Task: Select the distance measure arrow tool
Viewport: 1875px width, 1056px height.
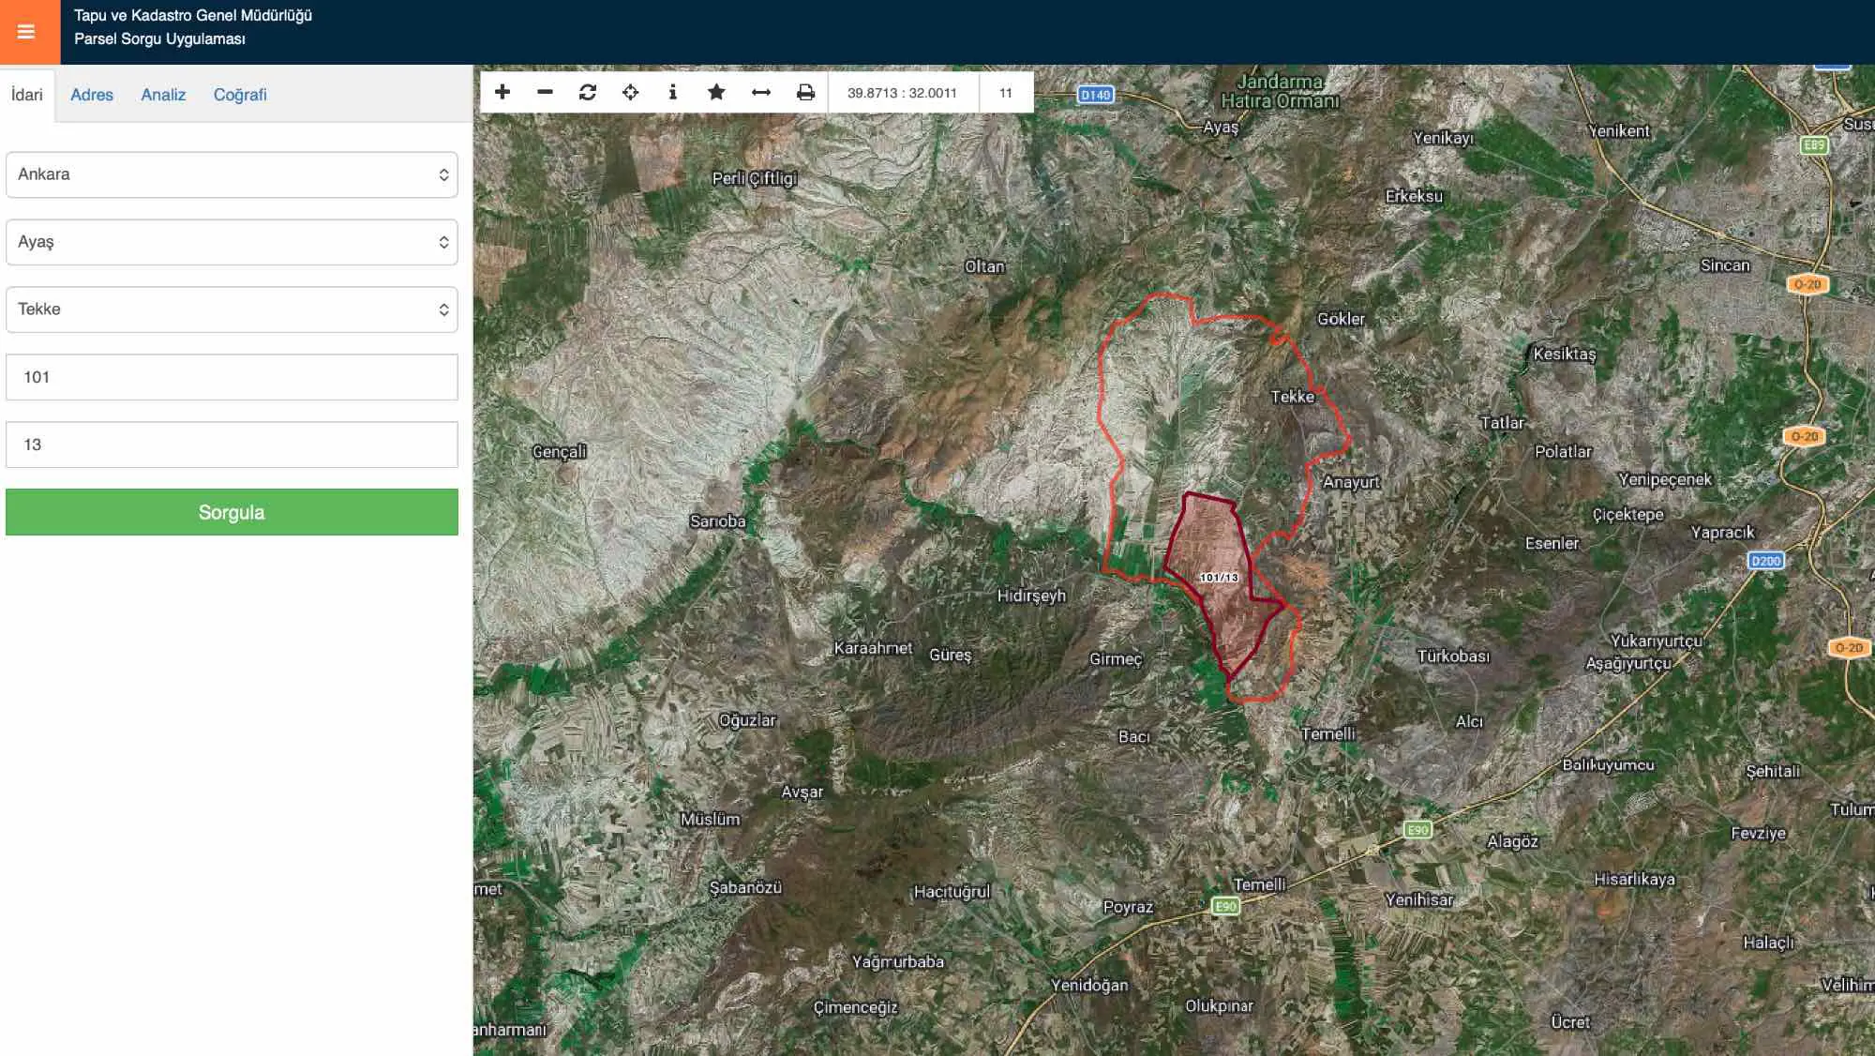Action: coord(761,92)
